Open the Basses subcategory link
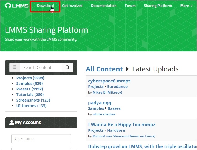The image size is (197, 150). [x=114, y=108]
